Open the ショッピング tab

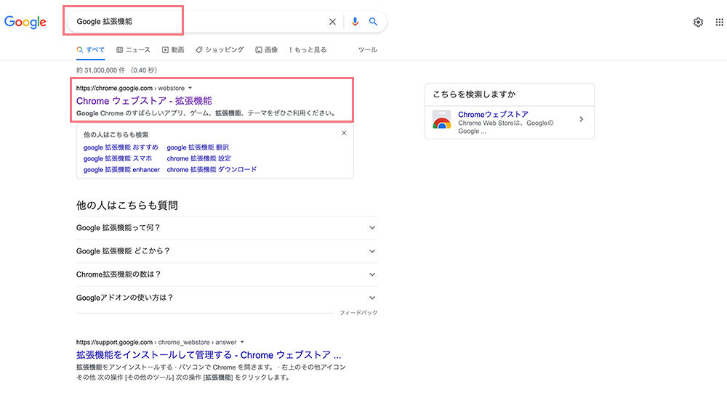[x=220, y=50]
